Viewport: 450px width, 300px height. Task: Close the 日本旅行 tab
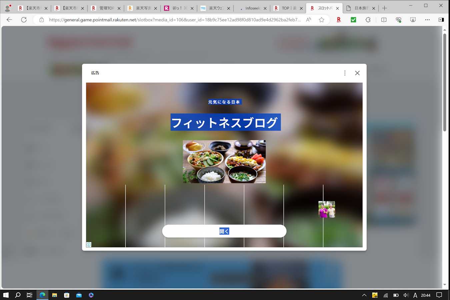pos(374,8)
